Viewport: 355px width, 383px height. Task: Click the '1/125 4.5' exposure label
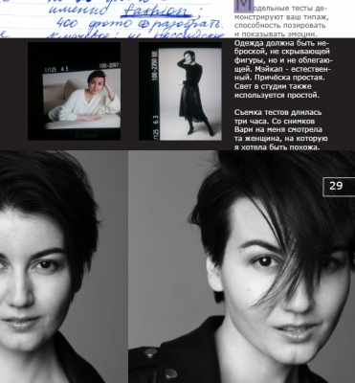[56, 69]
